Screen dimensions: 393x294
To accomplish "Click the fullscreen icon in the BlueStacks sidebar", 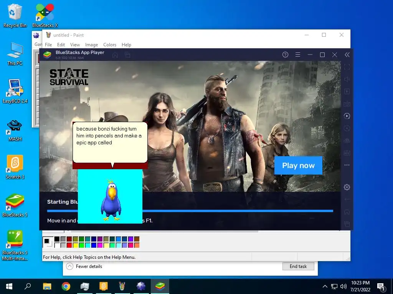I will point(347,67).
